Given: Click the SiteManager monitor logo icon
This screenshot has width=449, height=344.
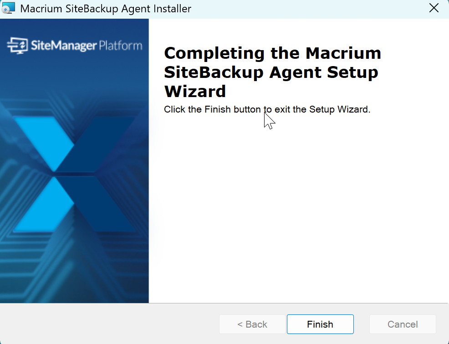Looking at the screenshot, I should pos(17,45).
